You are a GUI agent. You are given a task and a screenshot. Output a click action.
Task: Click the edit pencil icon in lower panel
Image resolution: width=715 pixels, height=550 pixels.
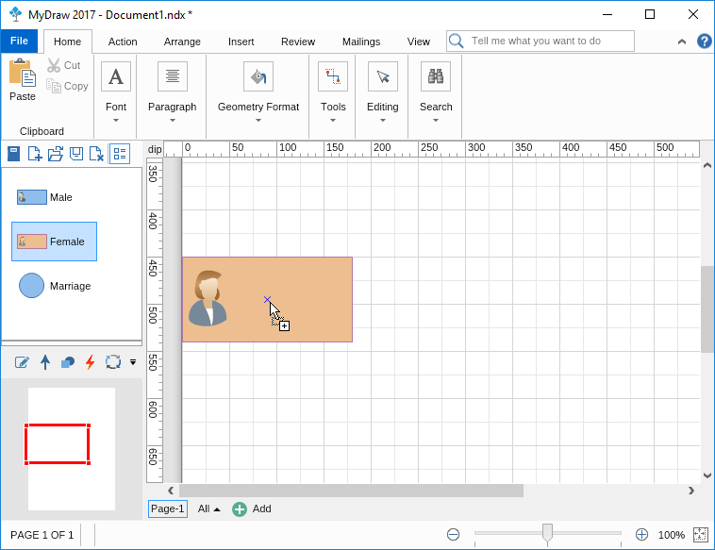click(22, 362)
